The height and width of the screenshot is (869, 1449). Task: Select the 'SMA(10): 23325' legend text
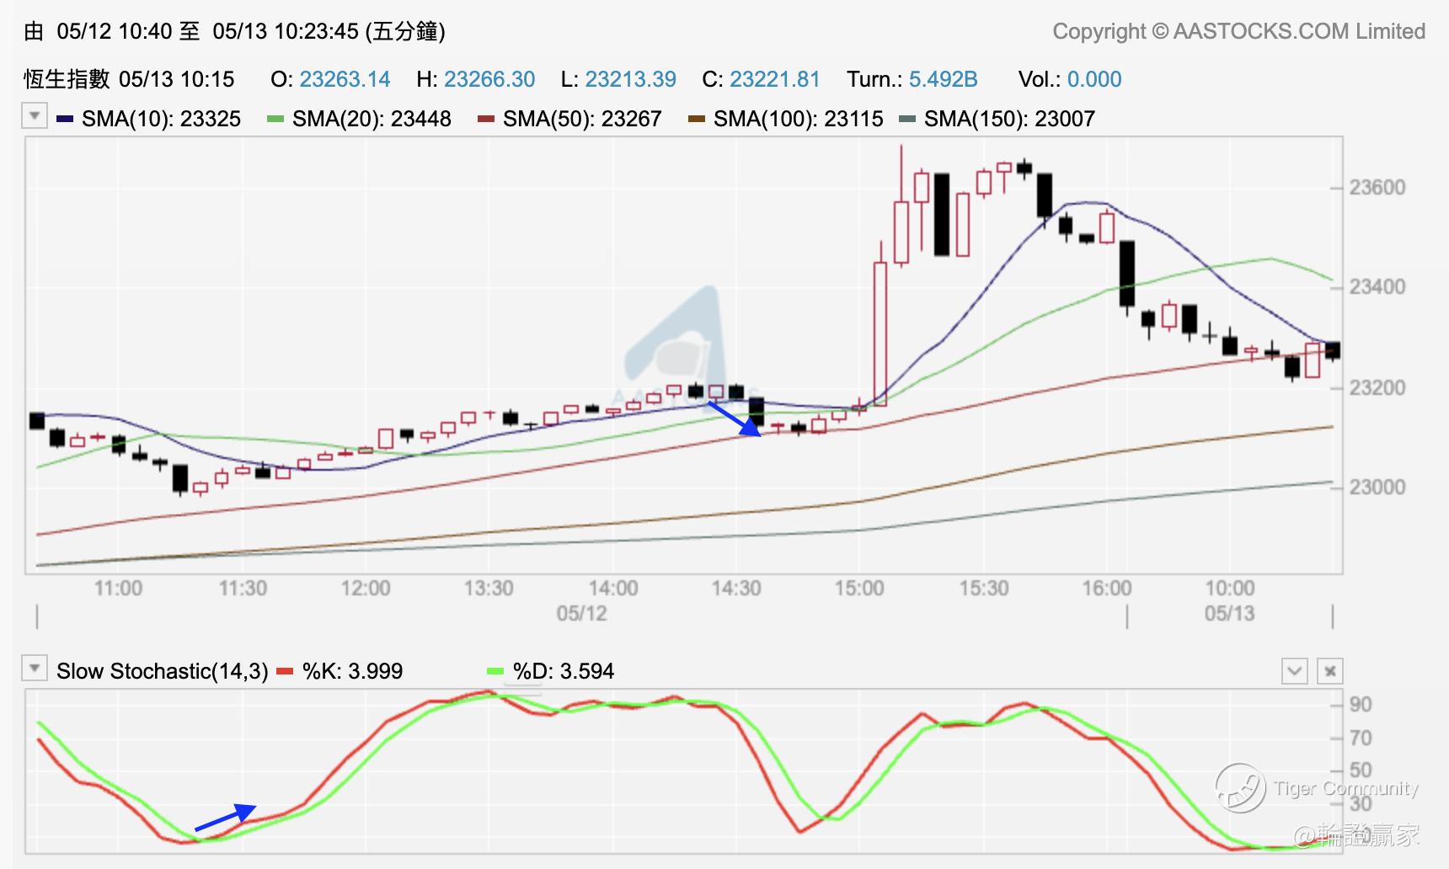pyautogui.click(x=161, y=119)
